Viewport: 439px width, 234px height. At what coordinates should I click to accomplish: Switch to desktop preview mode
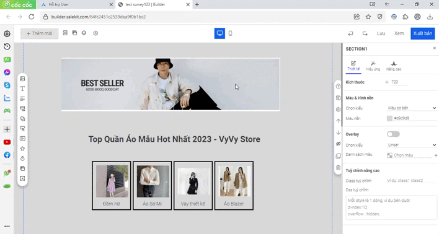pos(219,33)
